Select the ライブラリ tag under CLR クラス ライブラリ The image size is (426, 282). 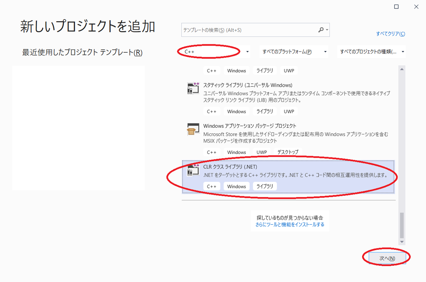tap(264, 186)
